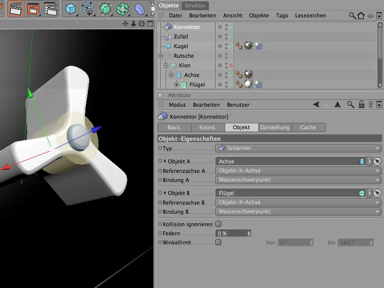Open the Cache tab button
384x288 pixels.
pyautogui.click(x=308, y=128)
